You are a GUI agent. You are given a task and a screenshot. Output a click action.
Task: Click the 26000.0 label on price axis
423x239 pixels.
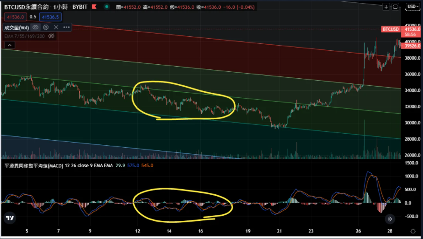click(x=412, y=155)
